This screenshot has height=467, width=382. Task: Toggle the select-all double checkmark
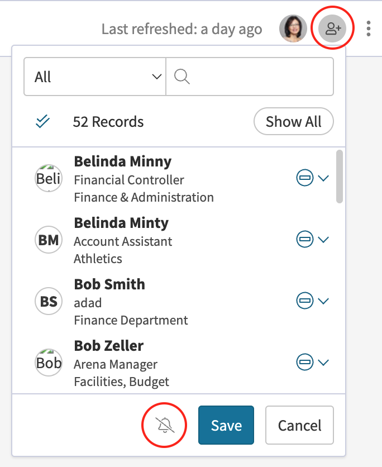point(42,121)
